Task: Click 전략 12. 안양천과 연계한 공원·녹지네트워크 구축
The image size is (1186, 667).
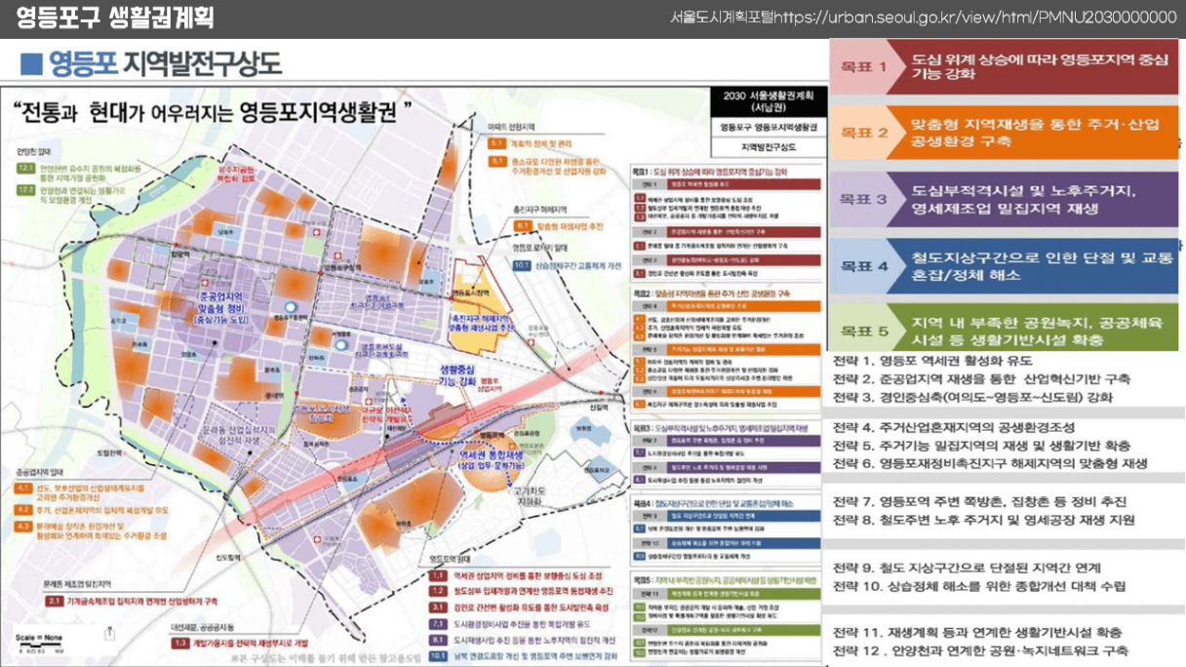Action: click(981, 650)
